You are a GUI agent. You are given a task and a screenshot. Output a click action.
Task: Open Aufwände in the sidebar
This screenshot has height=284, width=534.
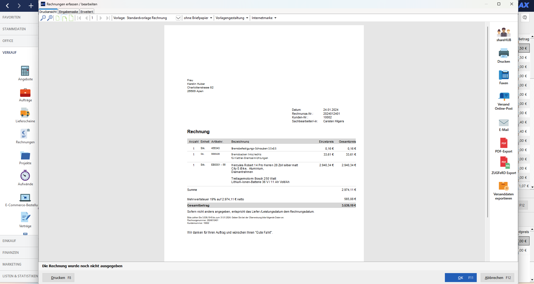[25, 178]
